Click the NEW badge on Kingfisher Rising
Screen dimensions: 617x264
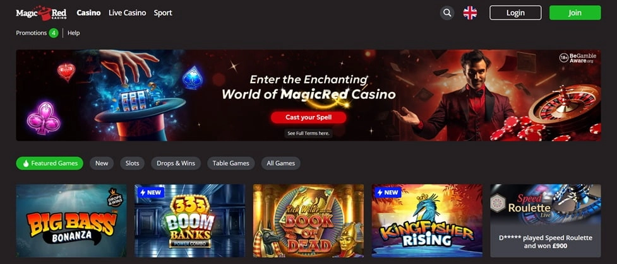(388, 193)
